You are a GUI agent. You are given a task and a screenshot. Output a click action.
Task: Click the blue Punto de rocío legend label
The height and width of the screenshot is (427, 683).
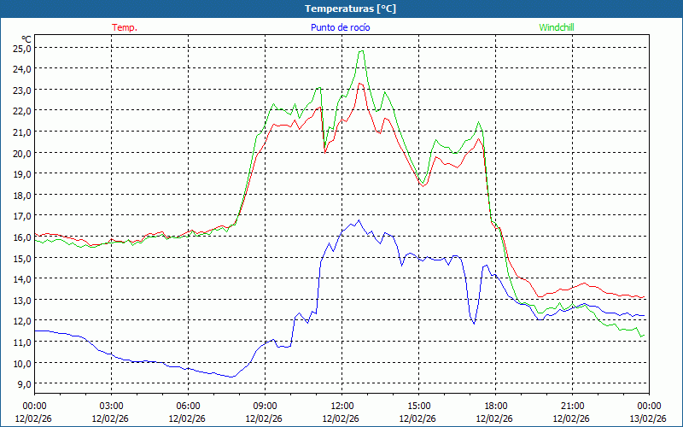[x=341, y=27]
